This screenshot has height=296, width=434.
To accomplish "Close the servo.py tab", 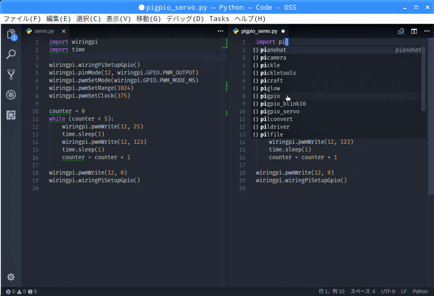I will click(x=64, y=31).
